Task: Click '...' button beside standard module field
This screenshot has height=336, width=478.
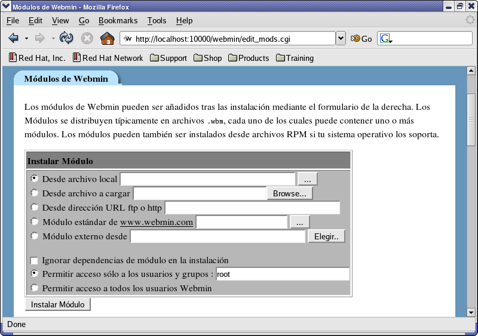Action: [300, 222]
